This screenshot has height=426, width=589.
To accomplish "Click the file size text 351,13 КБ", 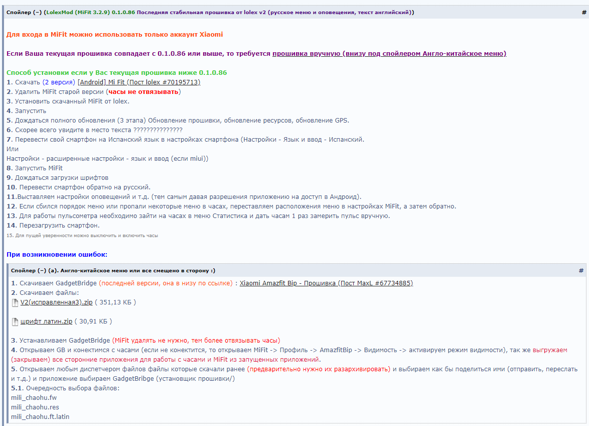I will 115,303.
